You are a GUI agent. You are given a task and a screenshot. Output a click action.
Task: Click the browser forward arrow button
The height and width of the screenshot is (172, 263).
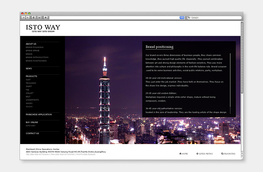[28, 17]
